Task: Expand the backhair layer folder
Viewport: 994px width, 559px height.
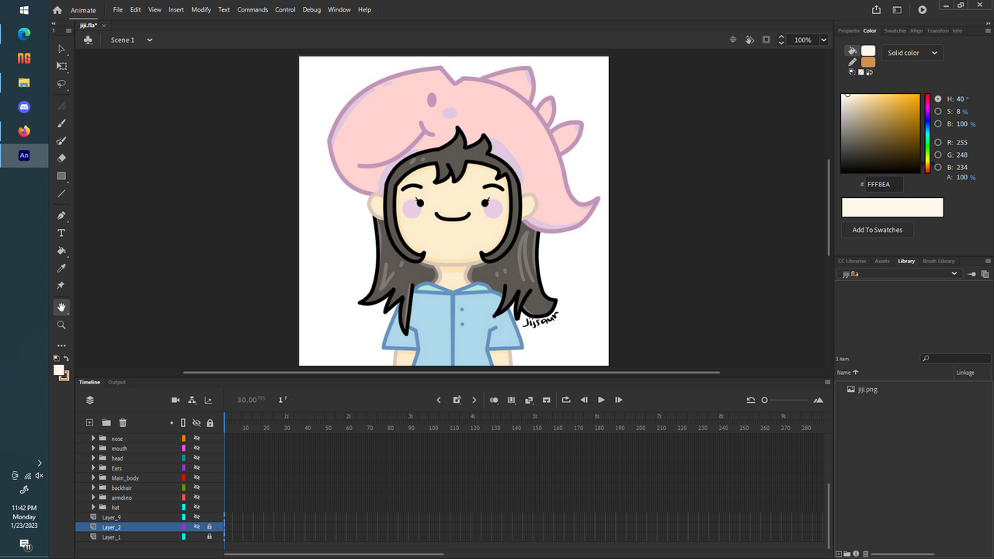Action: (93, 488)
